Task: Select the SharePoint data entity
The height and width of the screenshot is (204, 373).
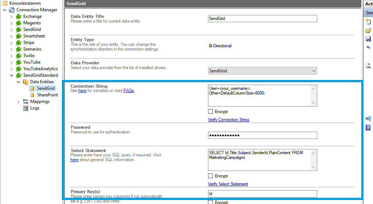Action: pos(47,95)
